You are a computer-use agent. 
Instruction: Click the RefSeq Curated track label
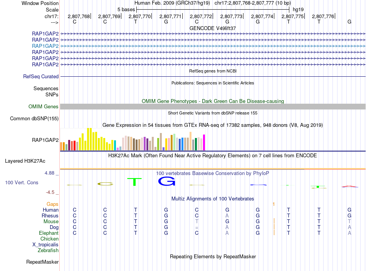[41, 76]
